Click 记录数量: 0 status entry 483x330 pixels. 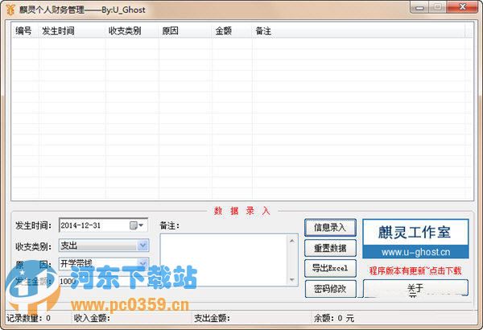[28, 318]
